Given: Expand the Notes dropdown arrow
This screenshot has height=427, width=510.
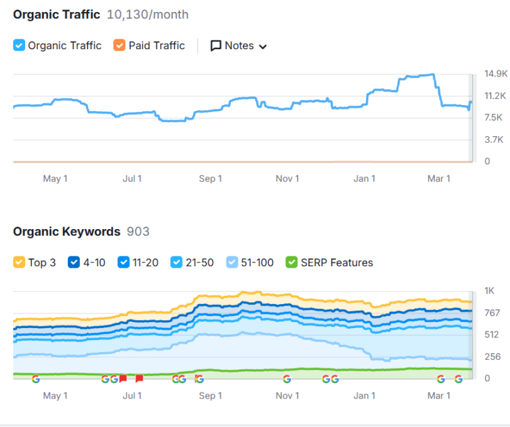Looking at the screenshot, I should coord(262,46).
